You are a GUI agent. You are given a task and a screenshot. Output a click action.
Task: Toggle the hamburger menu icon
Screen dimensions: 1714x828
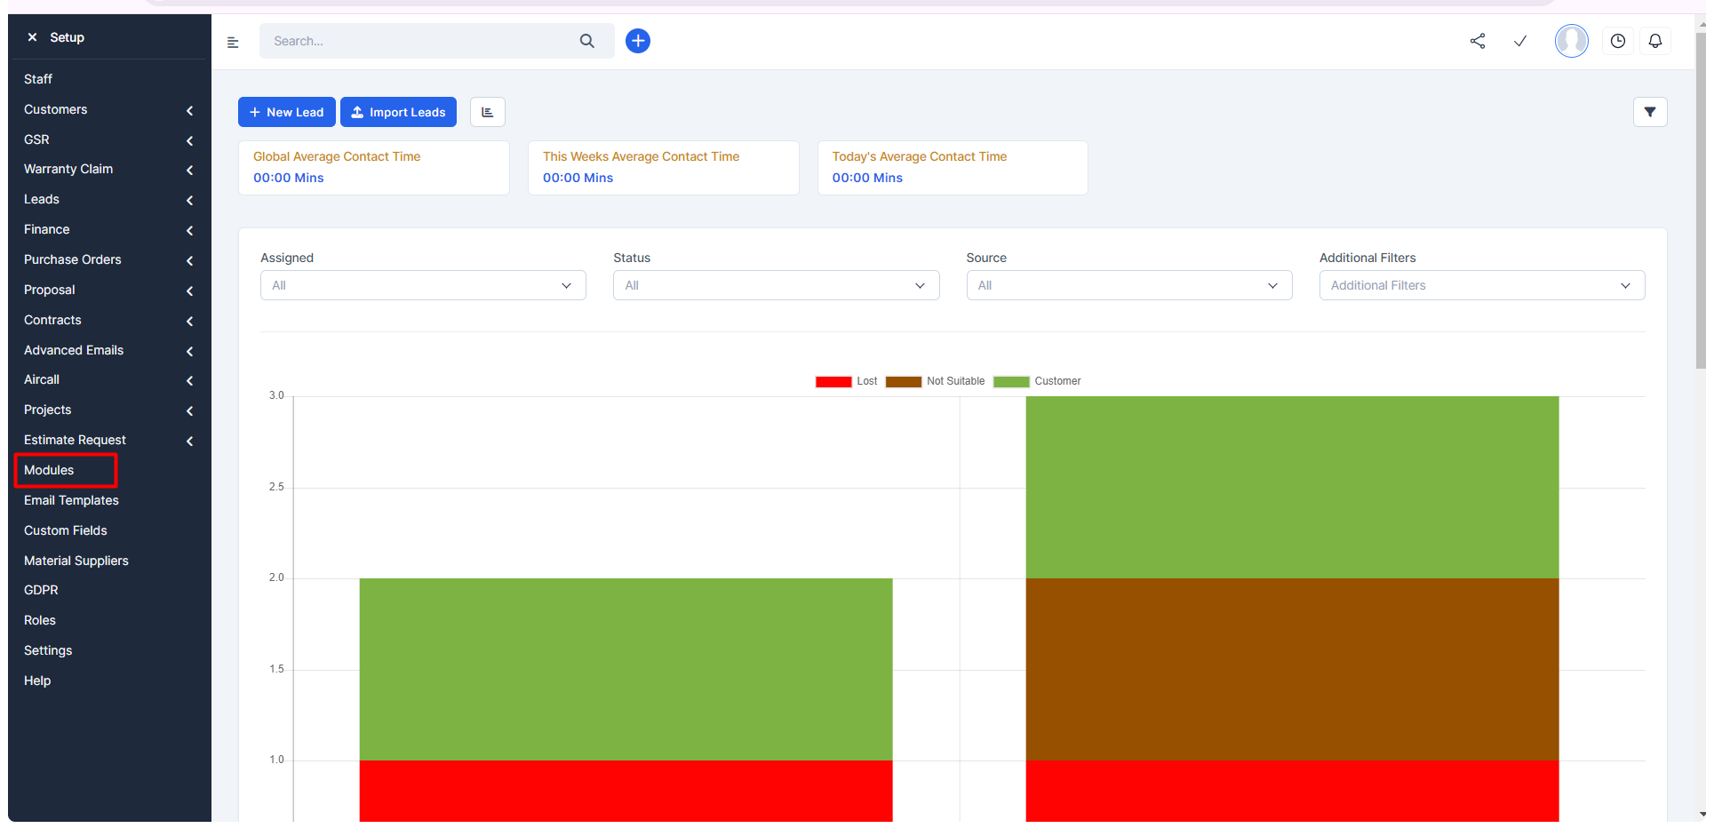tap(233, 42)
